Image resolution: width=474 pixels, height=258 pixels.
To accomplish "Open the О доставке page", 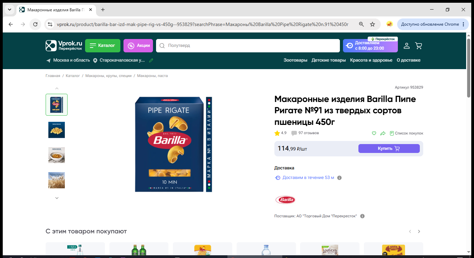I will coord(408,60).
